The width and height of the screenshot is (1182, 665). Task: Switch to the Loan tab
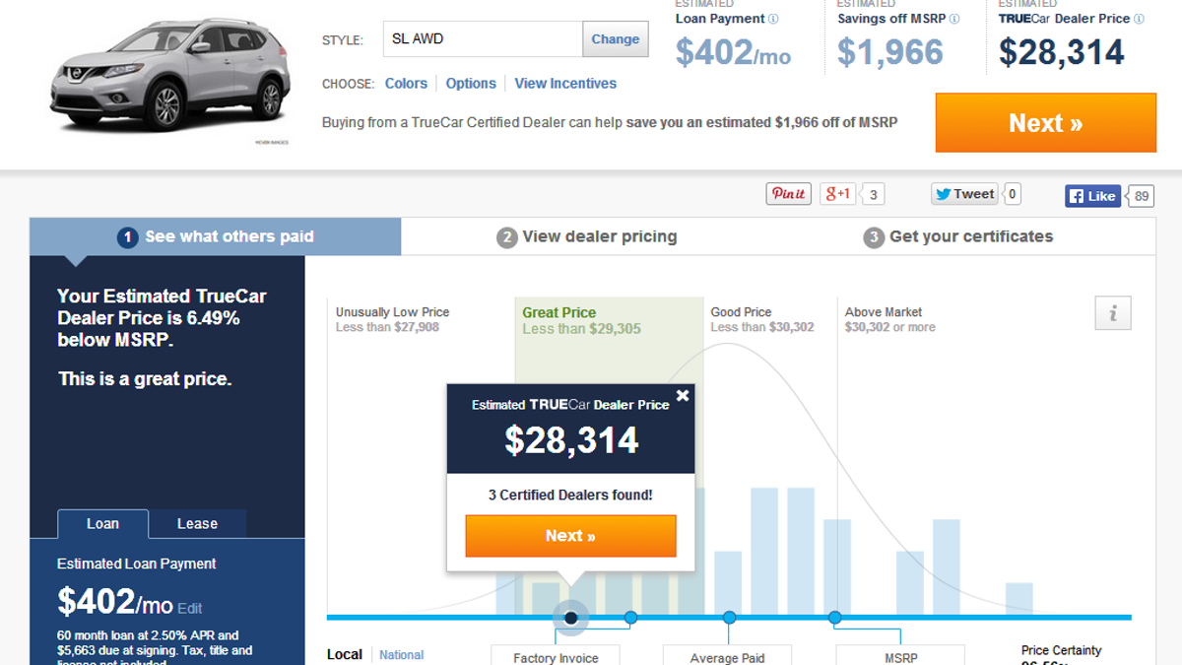[x=102, y=524]
